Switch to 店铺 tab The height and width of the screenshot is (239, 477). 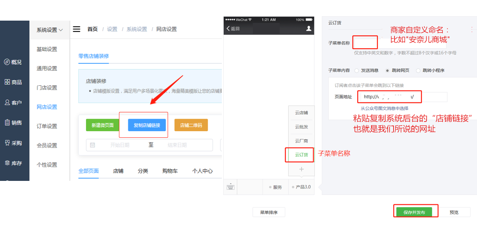point(118,171)
